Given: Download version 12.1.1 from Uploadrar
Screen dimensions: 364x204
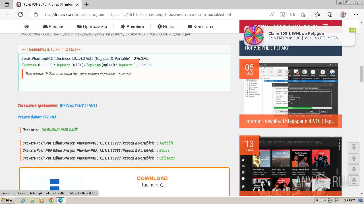Looking at the screenshot, I should [166, 158].
